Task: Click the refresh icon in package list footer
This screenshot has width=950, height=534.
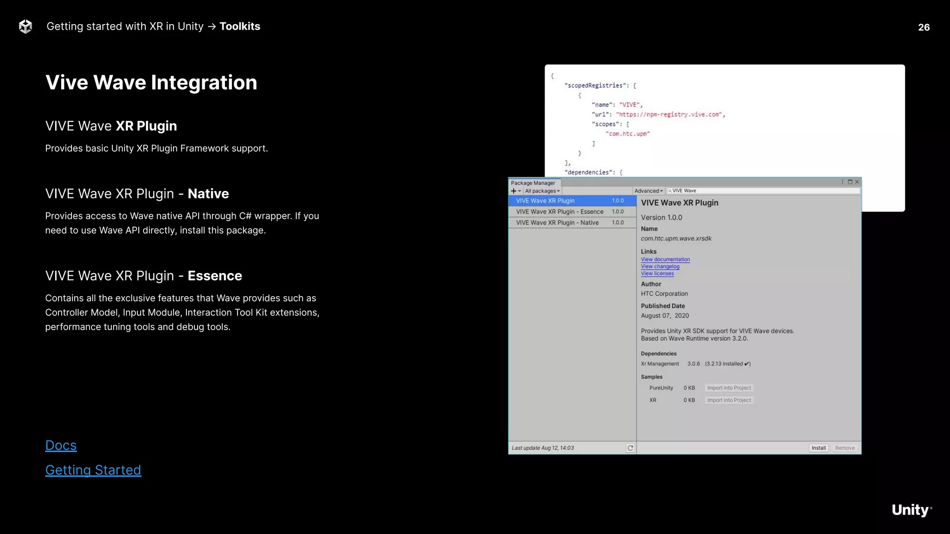Action: pyautogui.click(x=630, y=448)
